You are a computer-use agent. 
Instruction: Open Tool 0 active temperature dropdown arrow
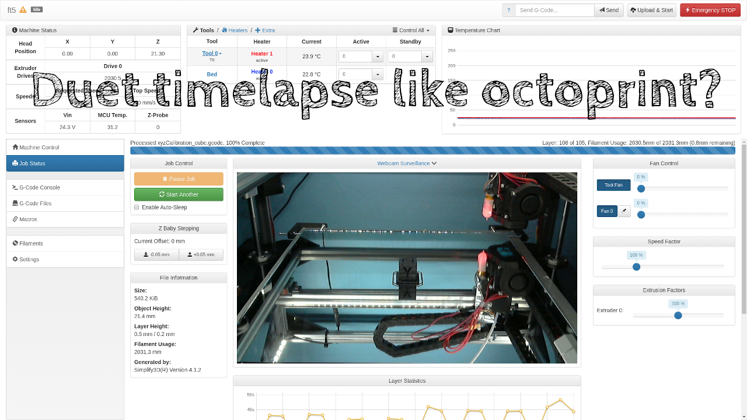click(378, 57)
